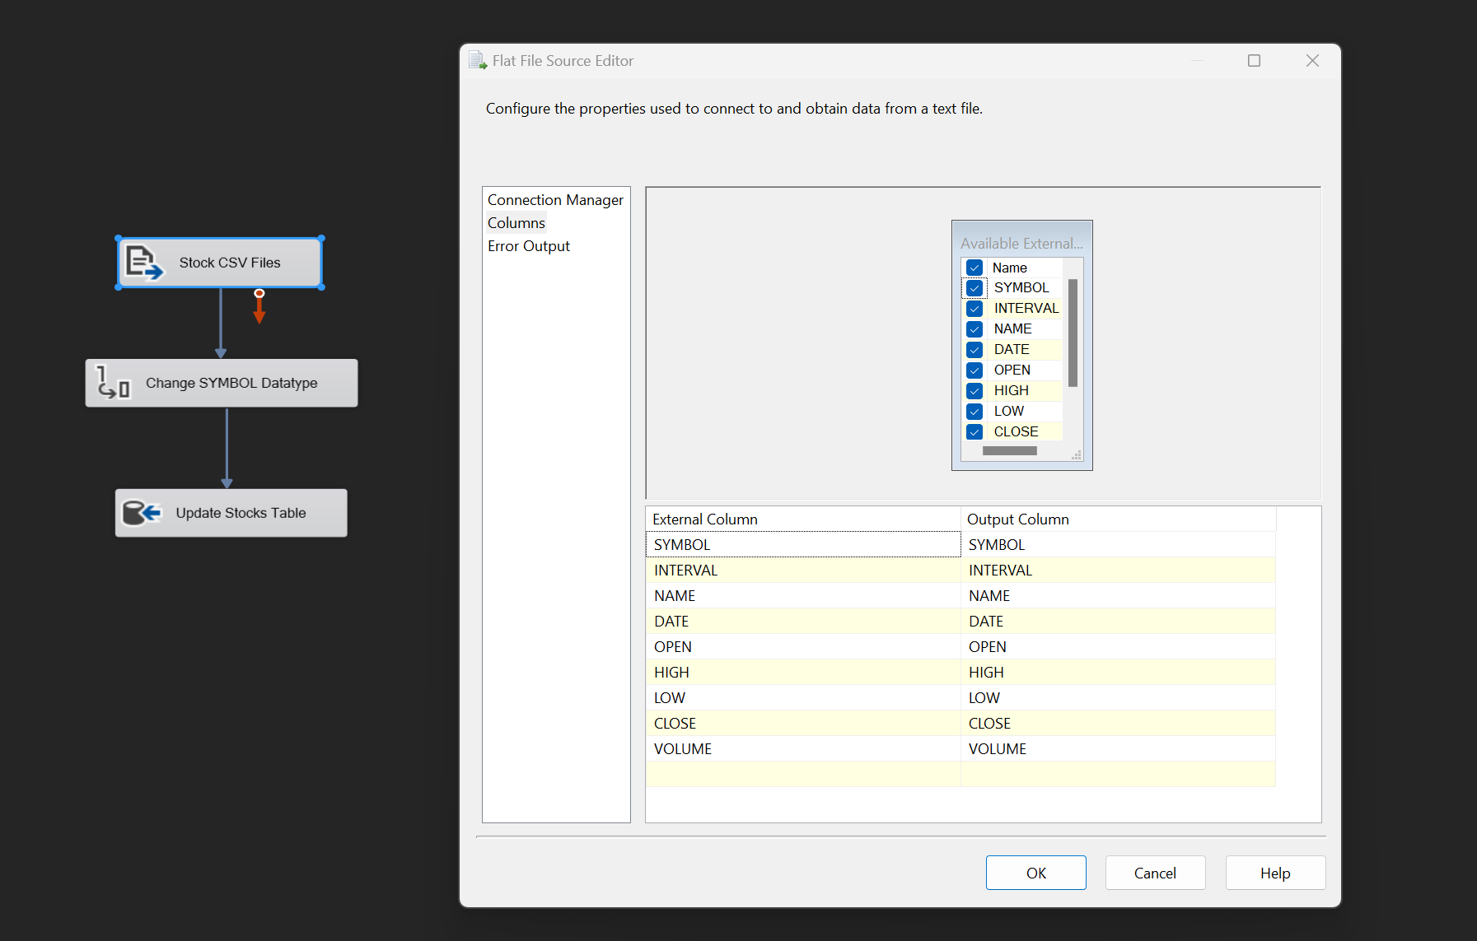Open the Connection Manager page
The height and width of the screenshot is (941, 1477).
tap(555, 200)
